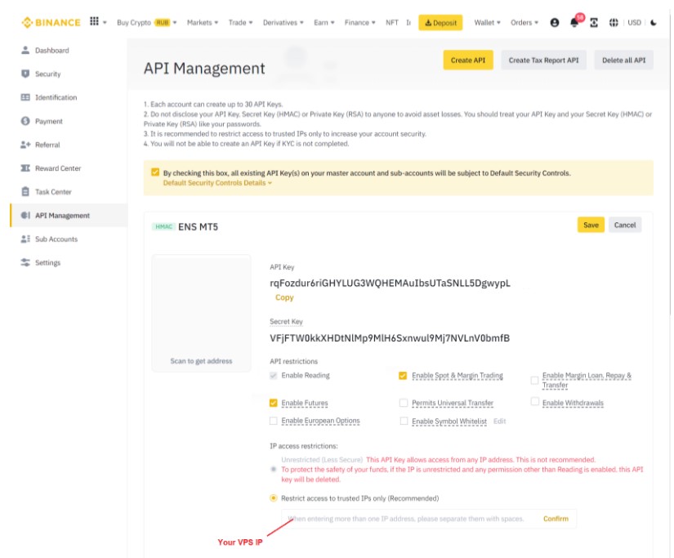This screenshot has width=674, height=558.
Task: Open the profile account icon
Action: pos(555,22)
